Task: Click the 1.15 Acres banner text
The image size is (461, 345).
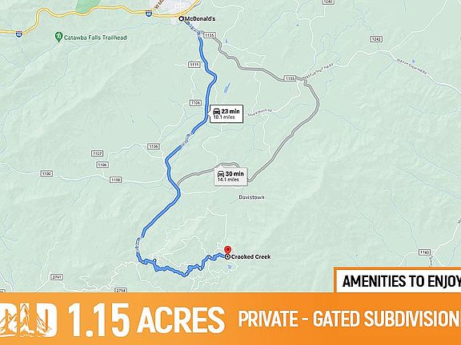Action: 146,320
